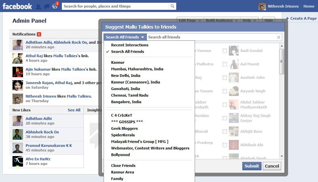This screenshot has height=182, width=318.
Task: Go to Home in top bar
Action: tap(309, 6)
